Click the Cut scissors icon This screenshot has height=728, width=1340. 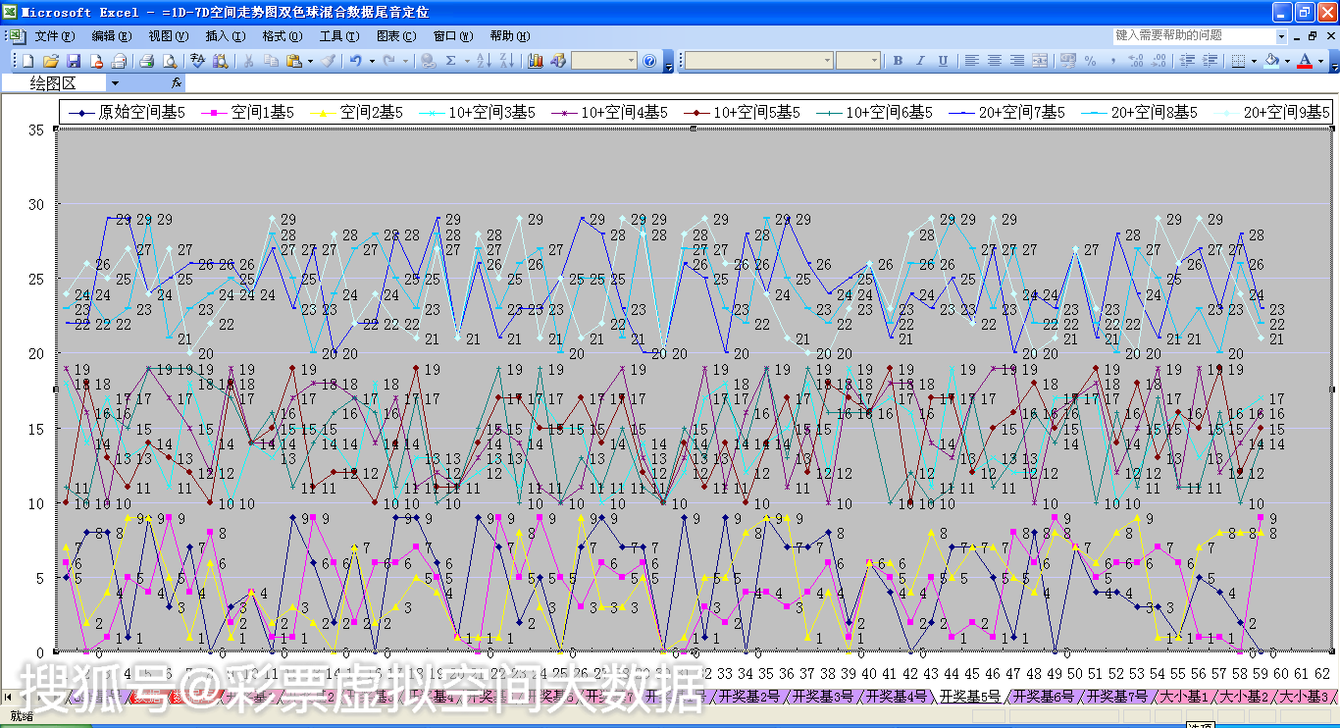coord(248,61)
